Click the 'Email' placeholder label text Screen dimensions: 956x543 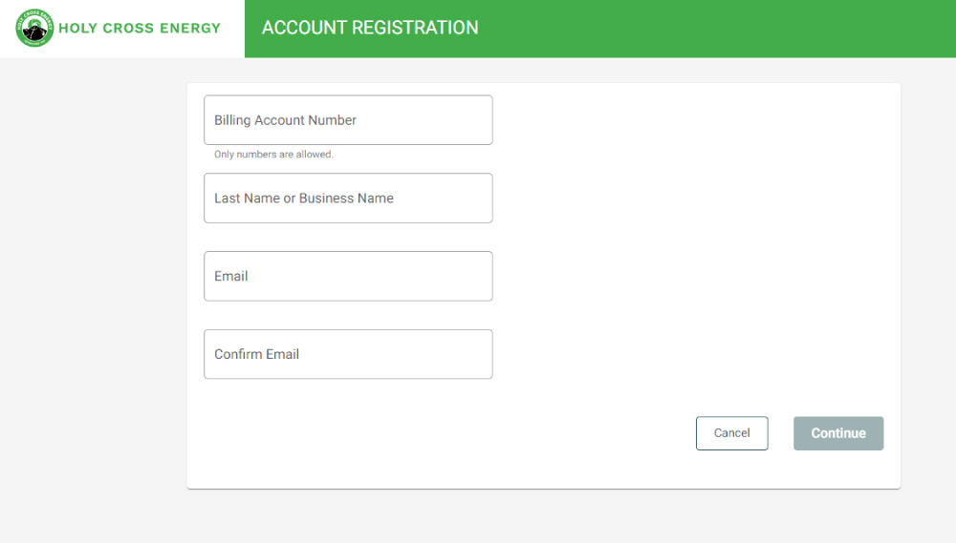[x=231, y=276]
